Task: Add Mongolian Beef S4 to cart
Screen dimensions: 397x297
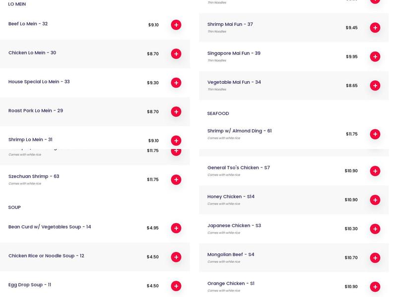Action: (x=375, y=258)
